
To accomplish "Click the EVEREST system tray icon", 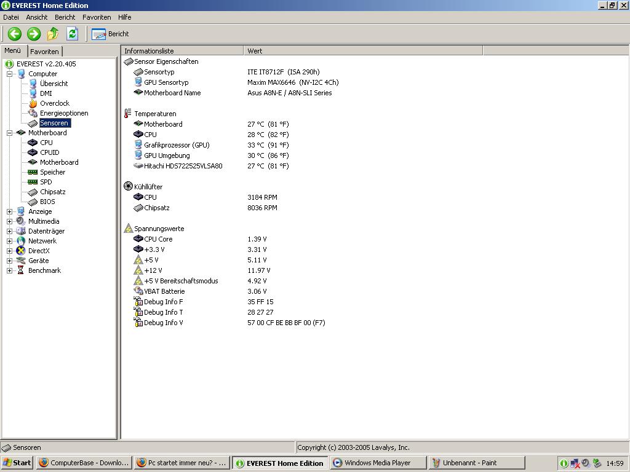I will [x=564, y=463].
